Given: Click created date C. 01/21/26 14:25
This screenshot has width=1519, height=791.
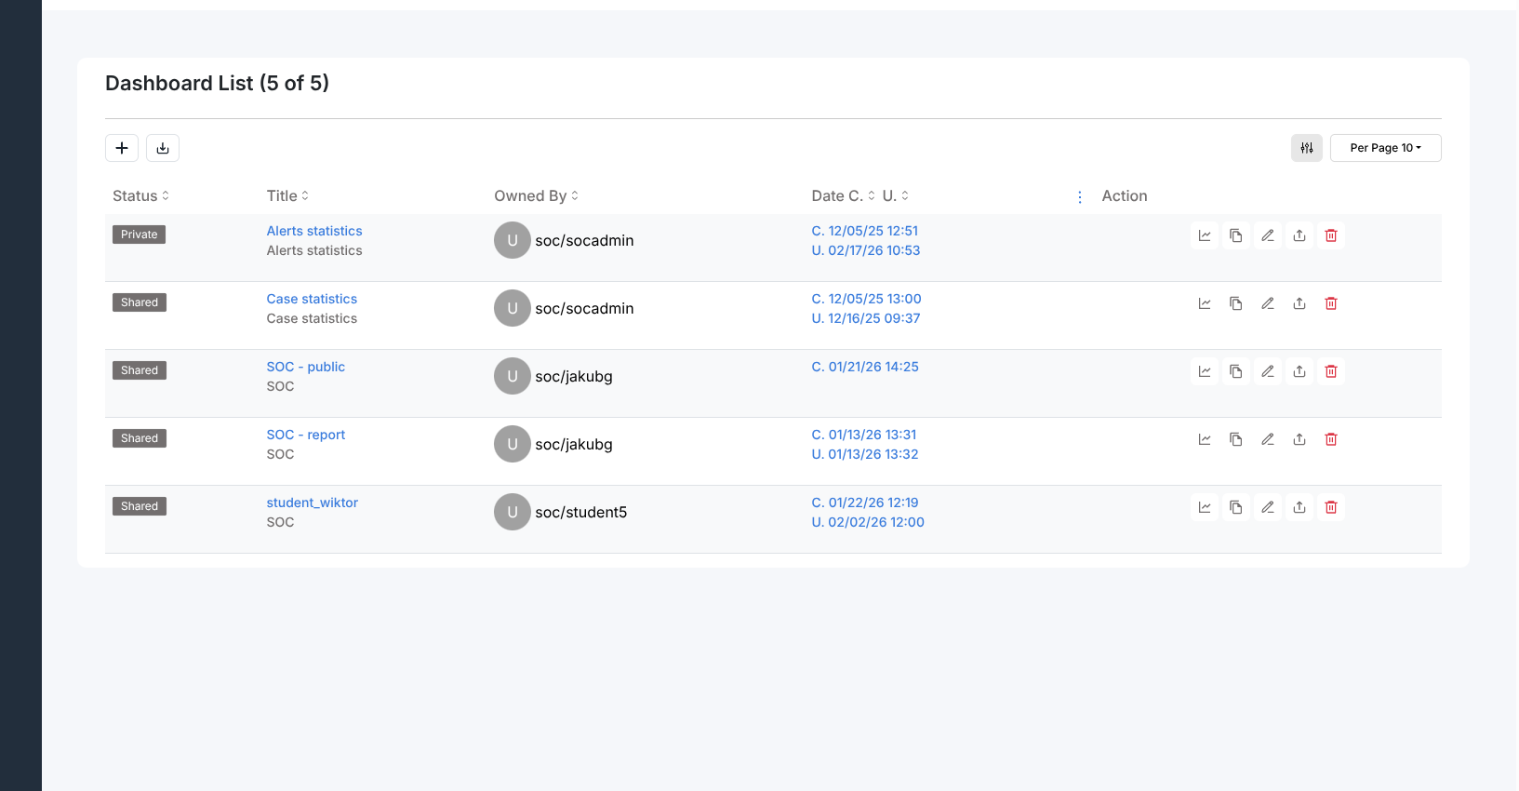Looking at the screenshot, I should (x=865, y=367).
